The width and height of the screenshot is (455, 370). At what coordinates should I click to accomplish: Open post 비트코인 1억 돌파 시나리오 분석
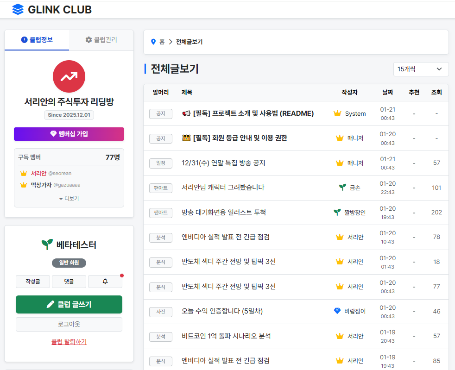point(226,336)
